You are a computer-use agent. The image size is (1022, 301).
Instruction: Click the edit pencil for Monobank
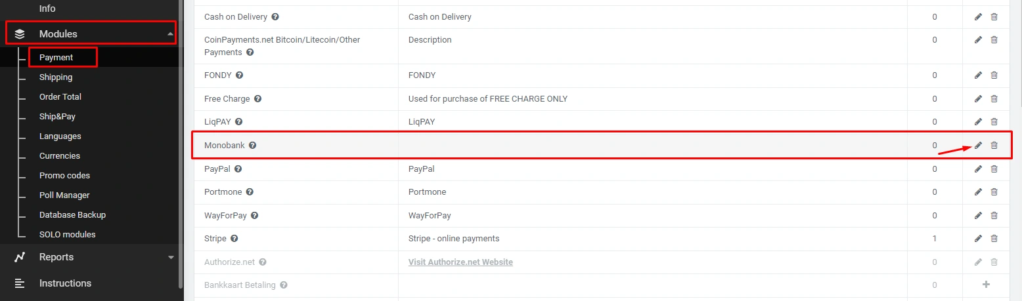(x=978, y=145)
